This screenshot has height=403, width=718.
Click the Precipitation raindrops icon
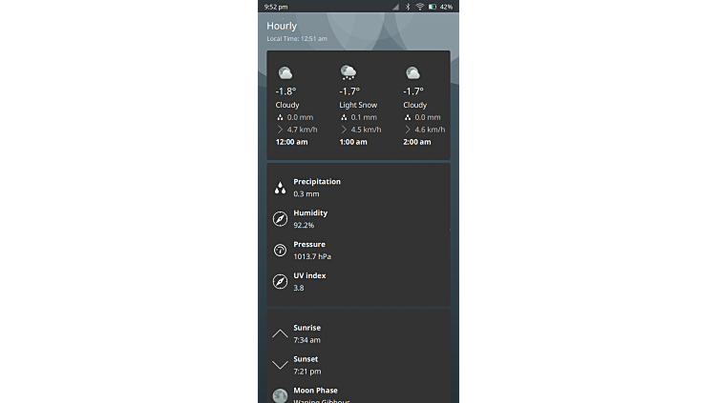coord(280,188)
